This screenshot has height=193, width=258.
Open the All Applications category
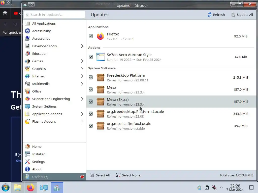click(x=54, y=23)
